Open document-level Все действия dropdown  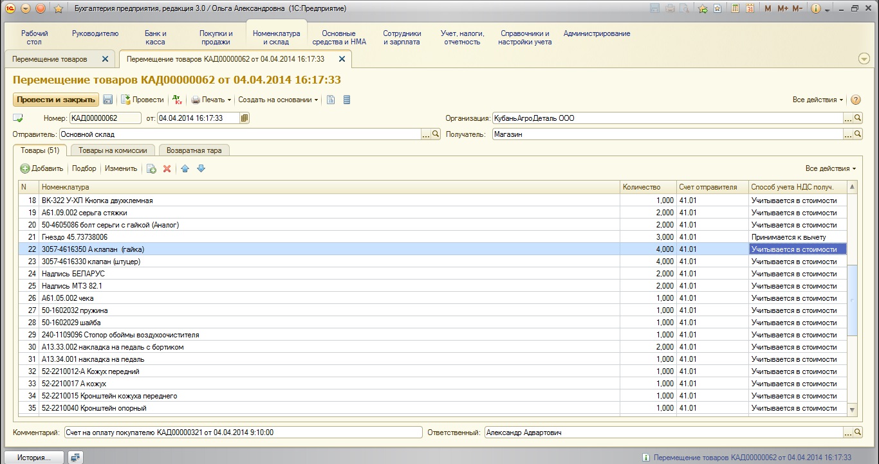coord(818,100)
